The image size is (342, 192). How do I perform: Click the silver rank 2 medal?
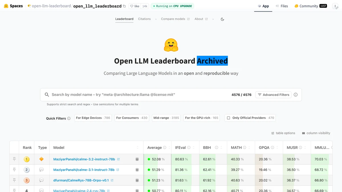click(x=27, y=170)
